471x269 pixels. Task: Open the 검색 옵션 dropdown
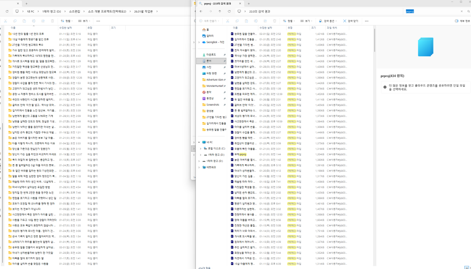tap(329, 21)
